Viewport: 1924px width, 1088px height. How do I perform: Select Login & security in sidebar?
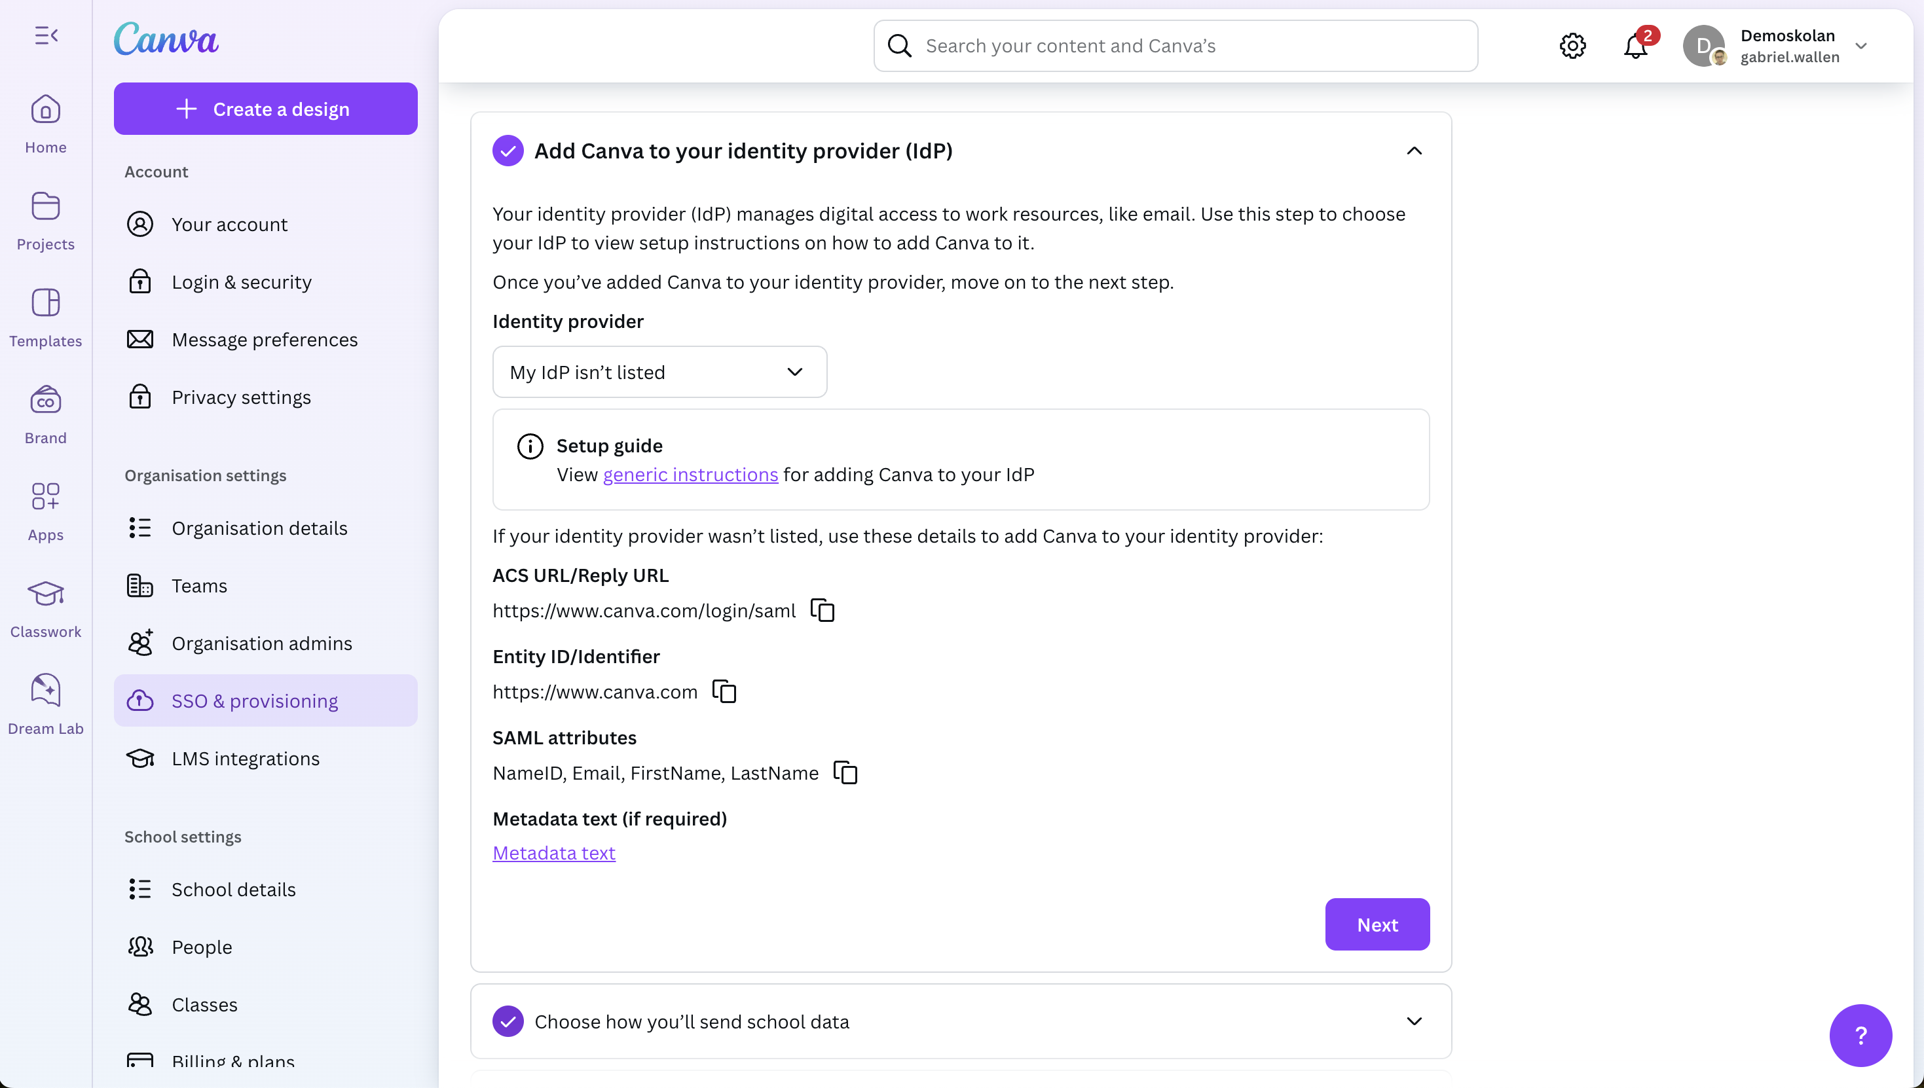pyautogui.click(x=242, y=281)
